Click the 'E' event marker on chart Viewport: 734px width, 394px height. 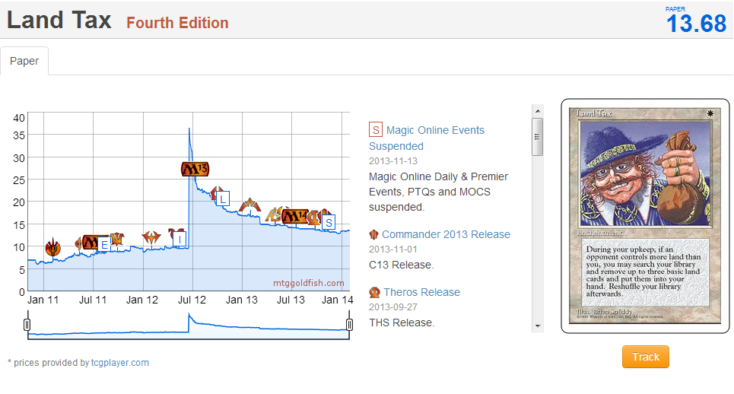click(104, 244)
